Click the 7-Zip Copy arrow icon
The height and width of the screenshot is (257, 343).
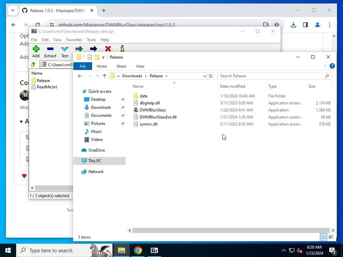click(79, 49)
